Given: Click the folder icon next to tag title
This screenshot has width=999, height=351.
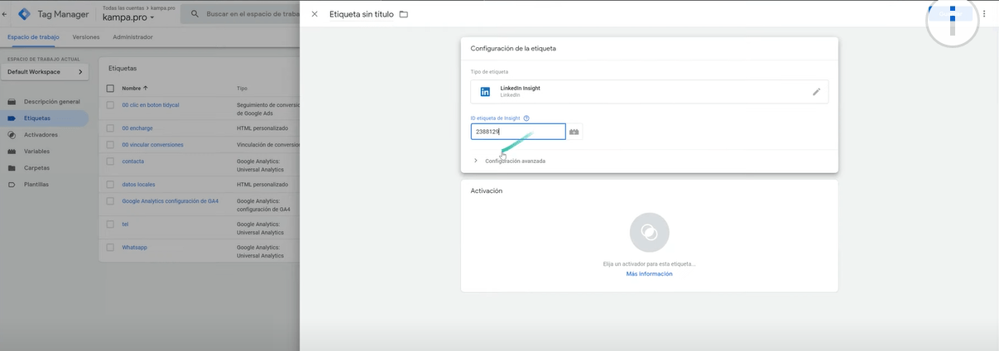Looking at the screenshot, I should coord(404,14).
